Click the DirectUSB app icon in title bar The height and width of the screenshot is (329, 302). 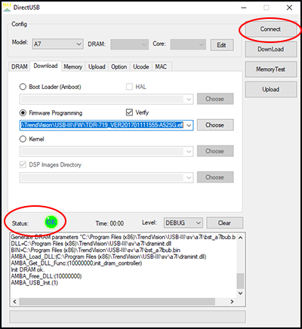pyautogui.click(x=7, y=8)
